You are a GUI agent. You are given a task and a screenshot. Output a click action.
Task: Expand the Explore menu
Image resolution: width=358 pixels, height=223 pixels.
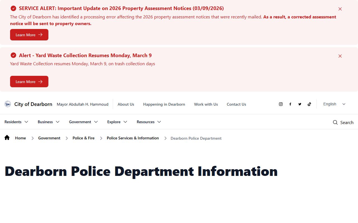[x=117, y=122]
